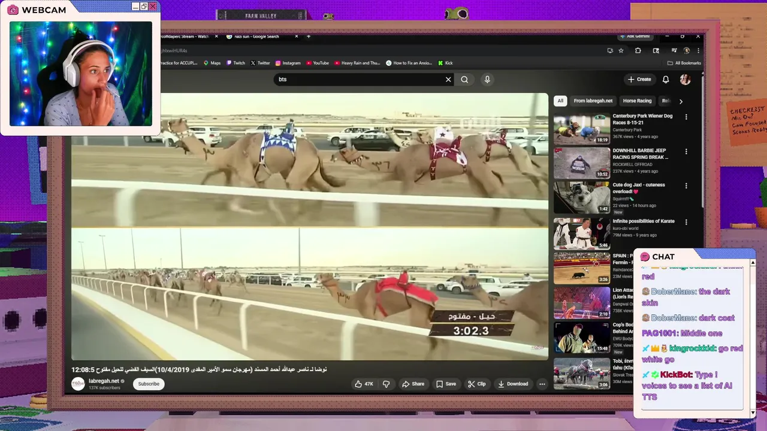
Task: Switch to the 'nazi sun - Google Search' tab
Action: point(258,37)
